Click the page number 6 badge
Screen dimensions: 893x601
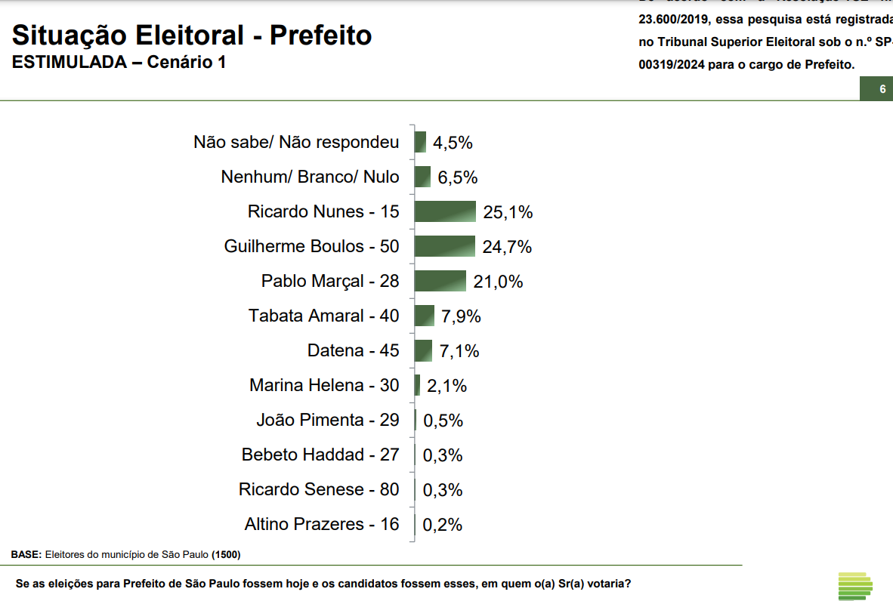pyautogui.click(x=880, y=90)
